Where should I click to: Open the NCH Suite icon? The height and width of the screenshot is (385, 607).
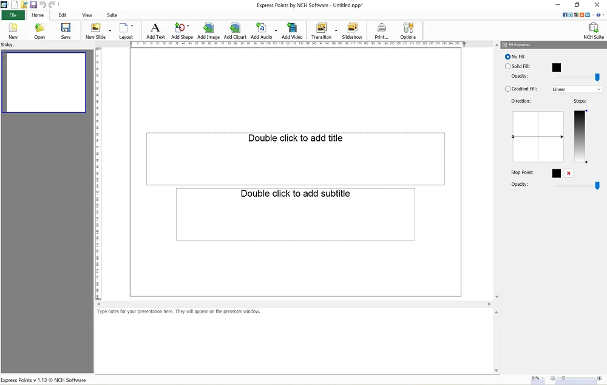pyautogui.click(x=593, y=28)
